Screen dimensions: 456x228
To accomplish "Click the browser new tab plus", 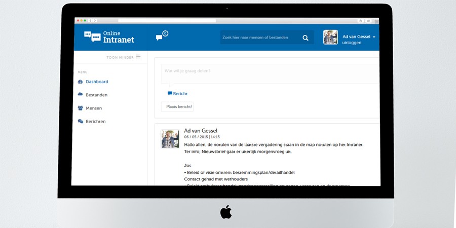I will tap(377, 21).
